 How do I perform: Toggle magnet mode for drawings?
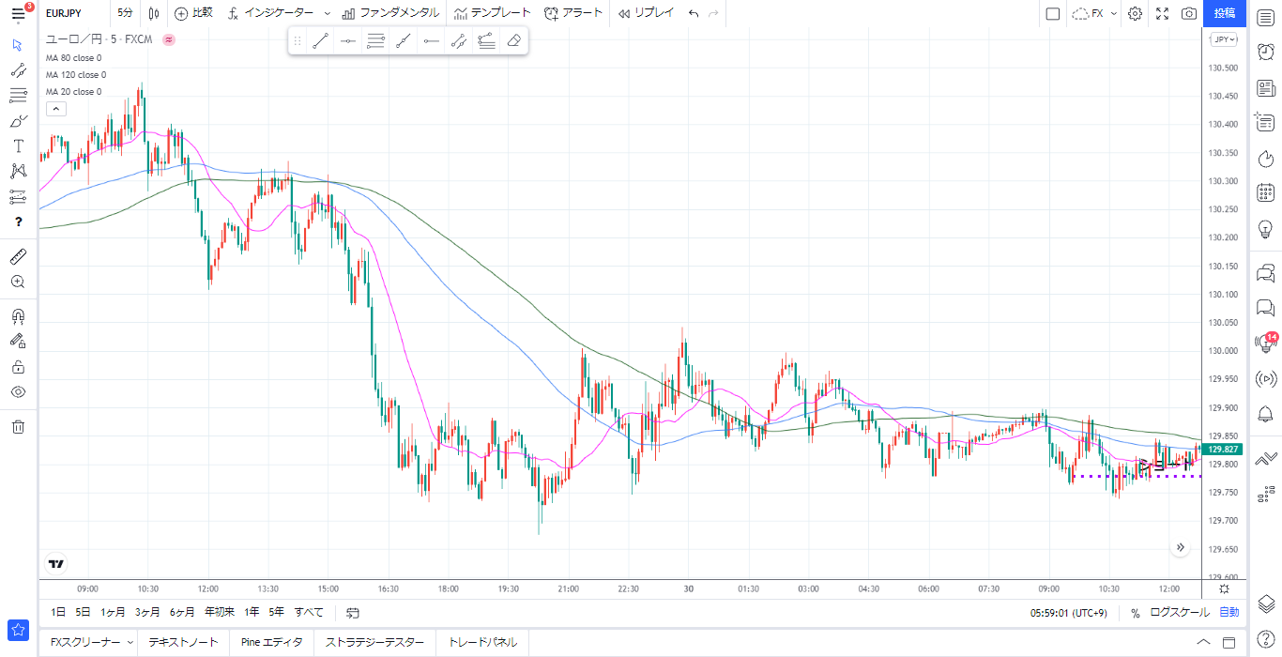pyautogui.click(x=18, y=315)
